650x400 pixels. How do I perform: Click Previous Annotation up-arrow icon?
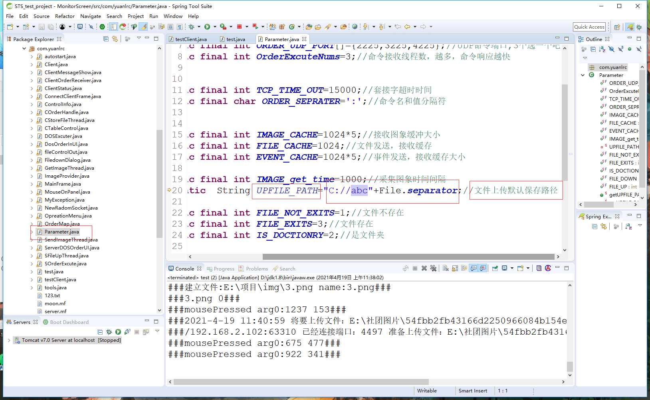click(x=381, y=27)
